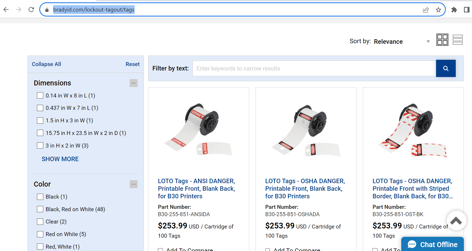This screenshot has height=251, width=472.
Task: Collapse the Color filter section
Action: (134, 184)
